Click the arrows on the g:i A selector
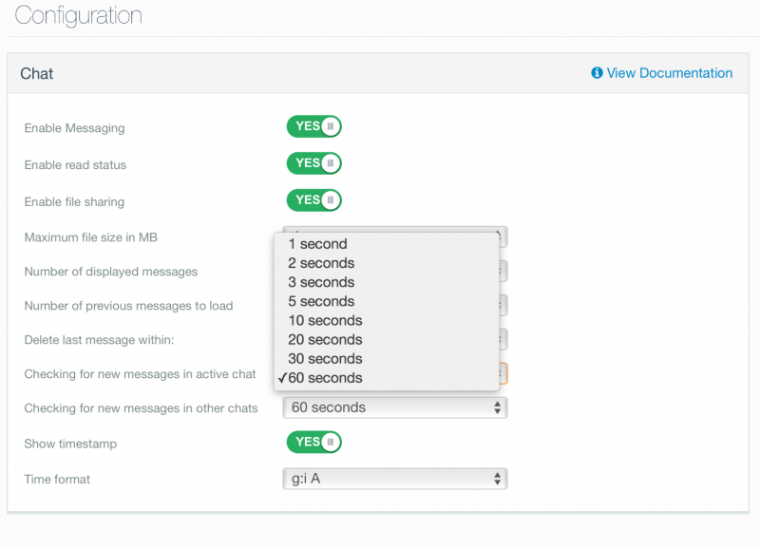760x548 pixels. tap(497, 479)
